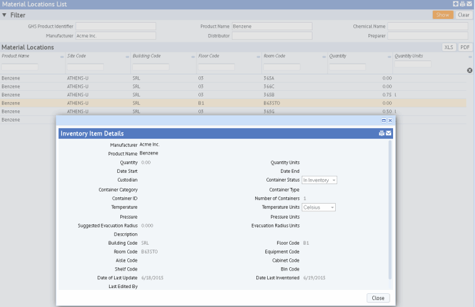
Task: Open the Quantity column menu
Action: [389, 57]
